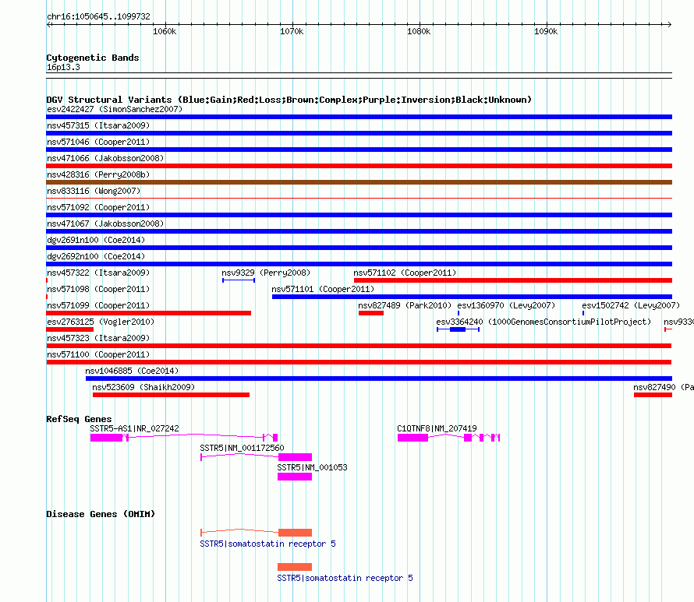Click the nsv523609 (Shaikh2009) label
Image resolution: width=694 pixels, height=602 pixels.
click(143, 387)
